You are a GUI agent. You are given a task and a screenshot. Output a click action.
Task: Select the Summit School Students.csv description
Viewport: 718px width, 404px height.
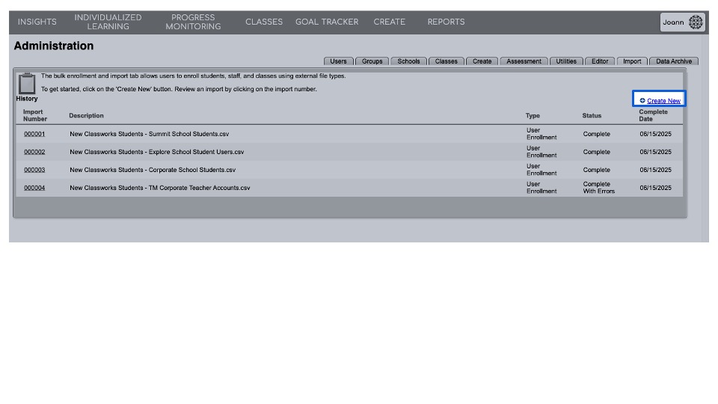150,134
